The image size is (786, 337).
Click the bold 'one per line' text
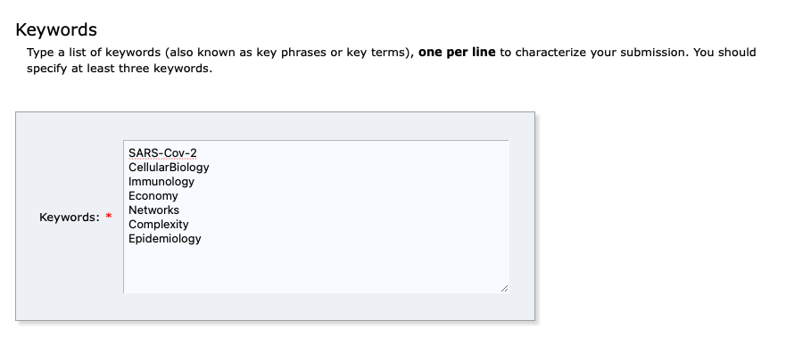457,52
